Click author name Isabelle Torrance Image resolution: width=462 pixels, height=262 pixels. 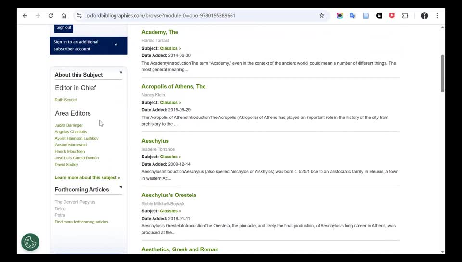point(158,149)
